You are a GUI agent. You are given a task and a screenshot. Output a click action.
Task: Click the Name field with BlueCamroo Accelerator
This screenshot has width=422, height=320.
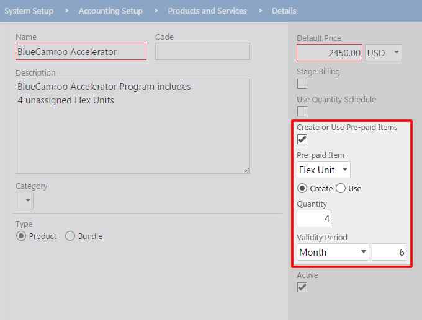pos(81,51)
